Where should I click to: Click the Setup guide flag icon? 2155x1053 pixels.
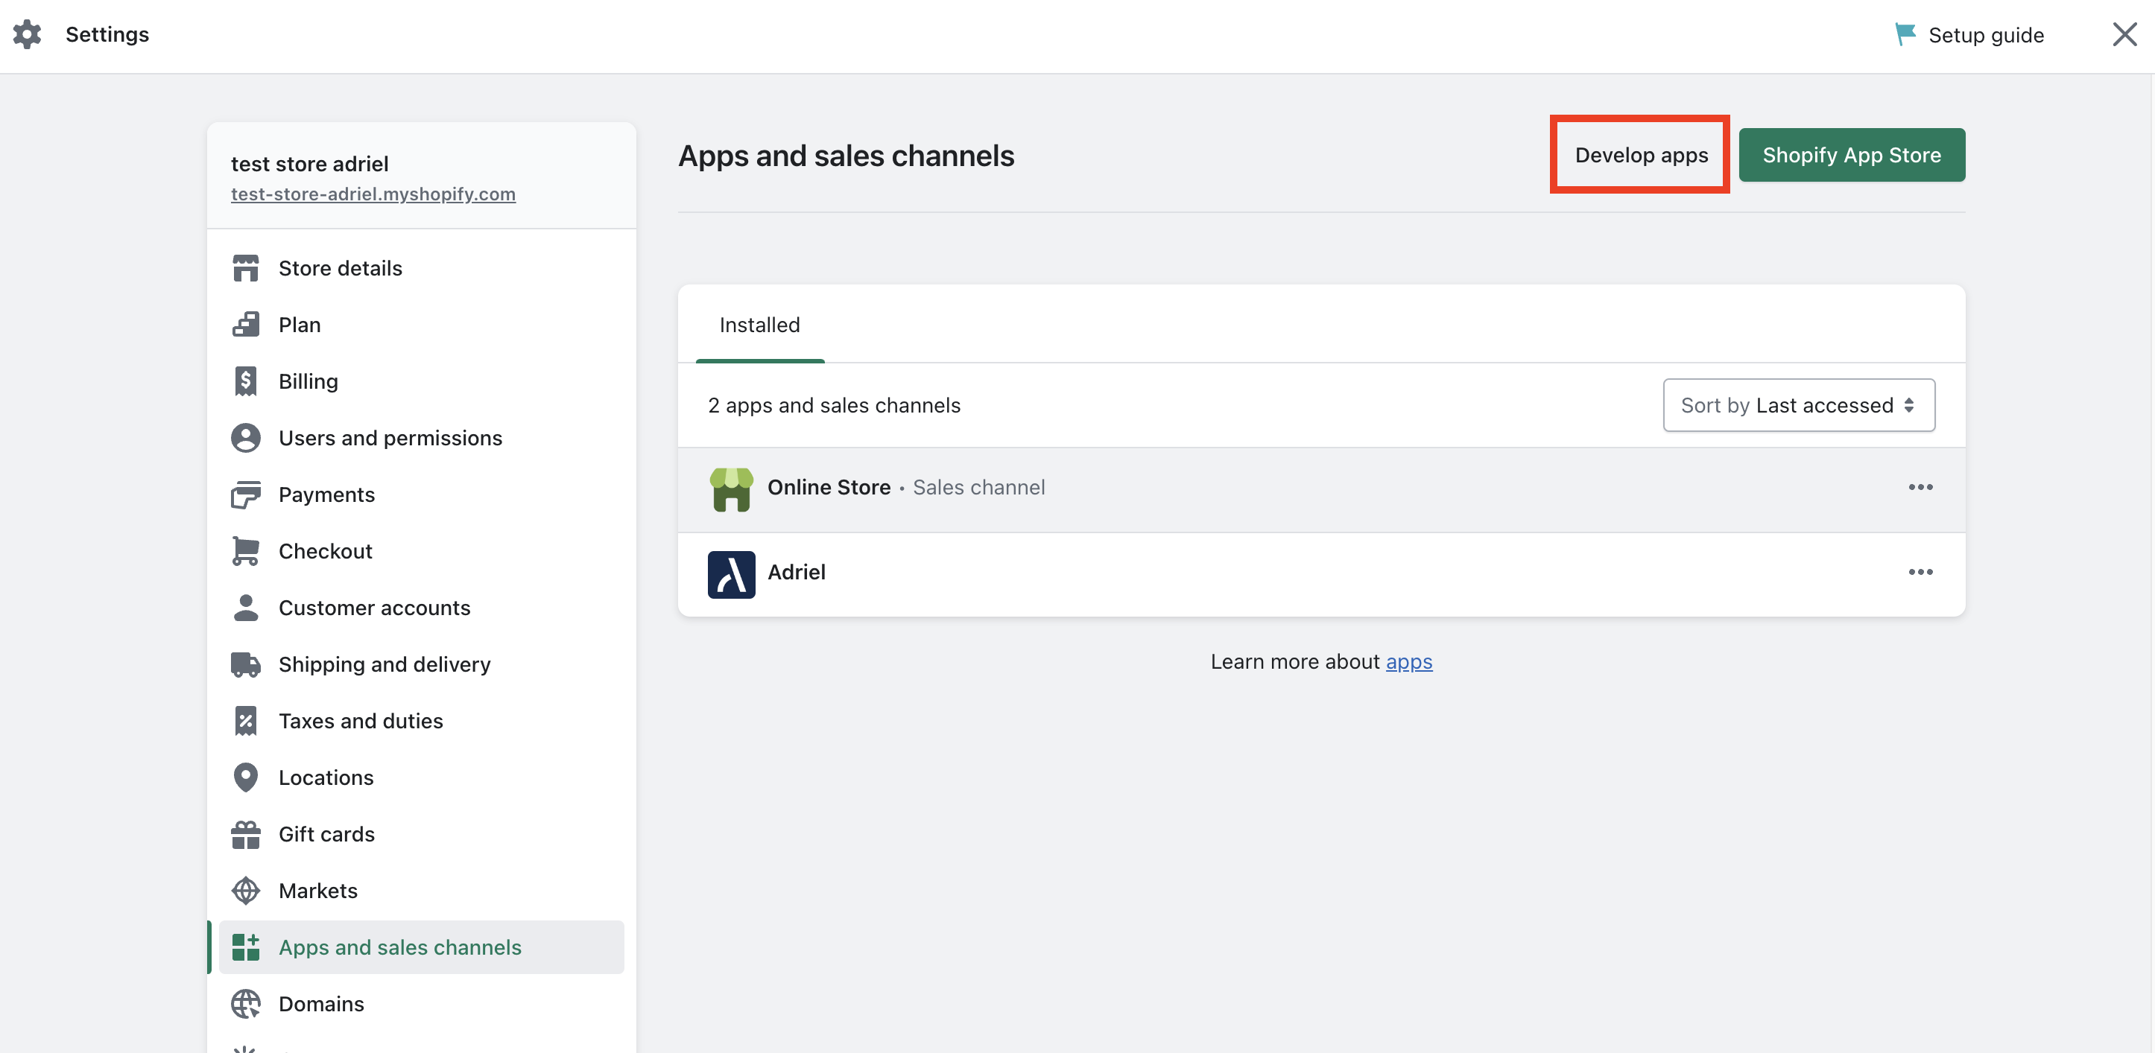[1905, 34]
